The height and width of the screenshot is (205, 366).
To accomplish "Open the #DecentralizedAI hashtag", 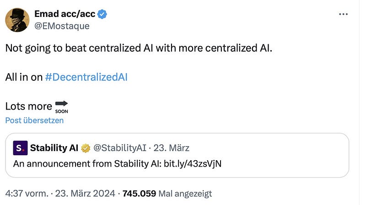I will (86, 77).
